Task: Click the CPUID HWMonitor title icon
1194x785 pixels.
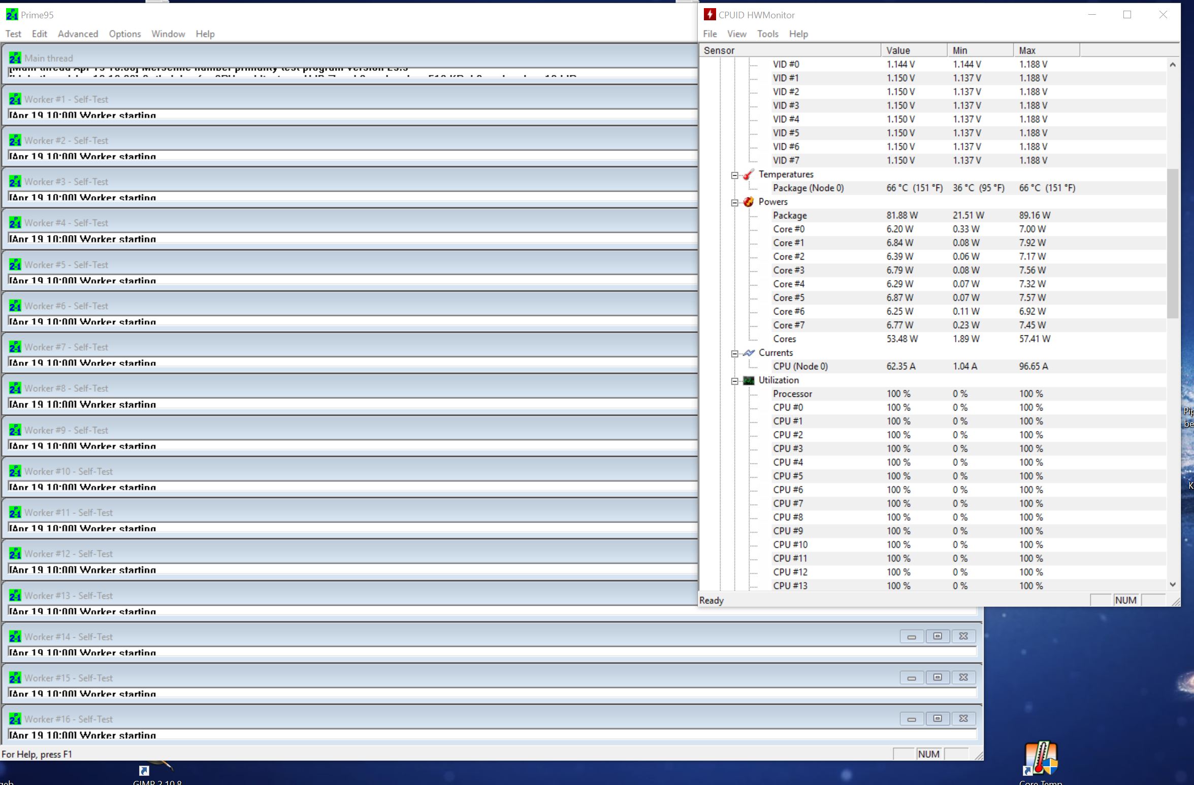Action: [x=709, y=15]
